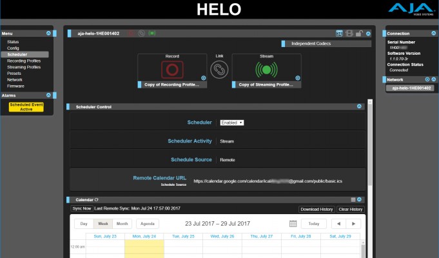Screen dimensions: 439x258
Task: Toggle the Link chain icon
Action: coord(219,70)
